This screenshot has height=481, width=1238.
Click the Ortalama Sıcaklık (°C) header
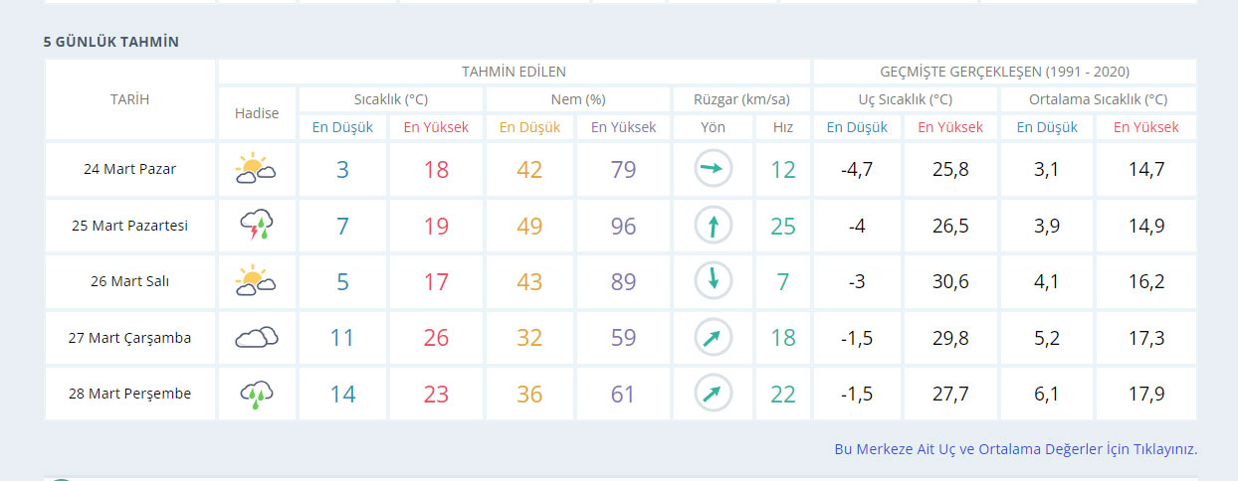pyautogui.click(x=1098, y=99)
